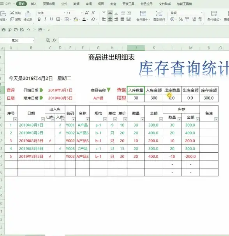229x236 pixels.
Task: Click the eraser clear formatting icon
Action: (x=93, y=19)
